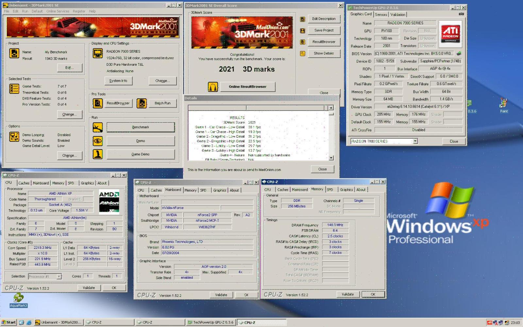
Task: Click the GPU-Z screenshot camera icon
Action: pyautogui.click(x=461, y=14)
